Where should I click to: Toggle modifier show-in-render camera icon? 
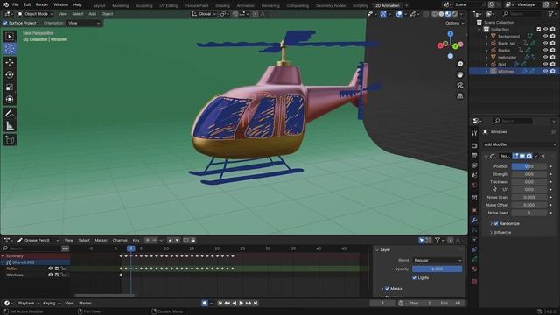point(529,156)
